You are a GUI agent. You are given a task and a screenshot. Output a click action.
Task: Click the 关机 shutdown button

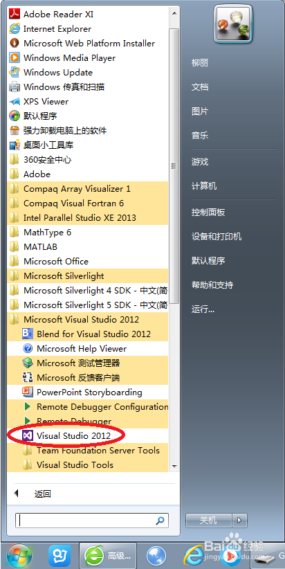208,521
